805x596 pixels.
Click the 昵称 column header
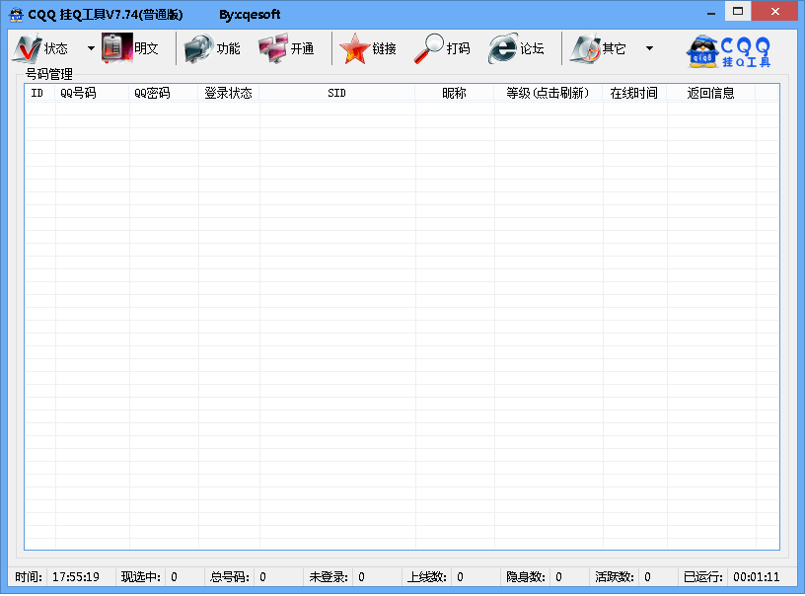click(455, 93)
